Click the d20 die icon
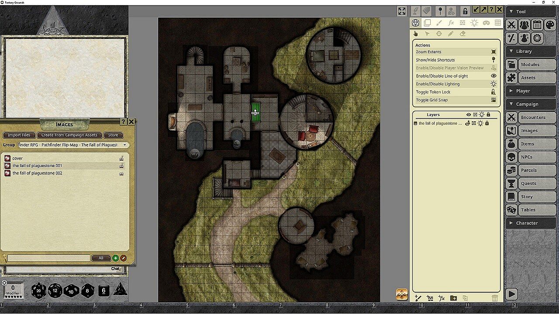 coord(39,290)
